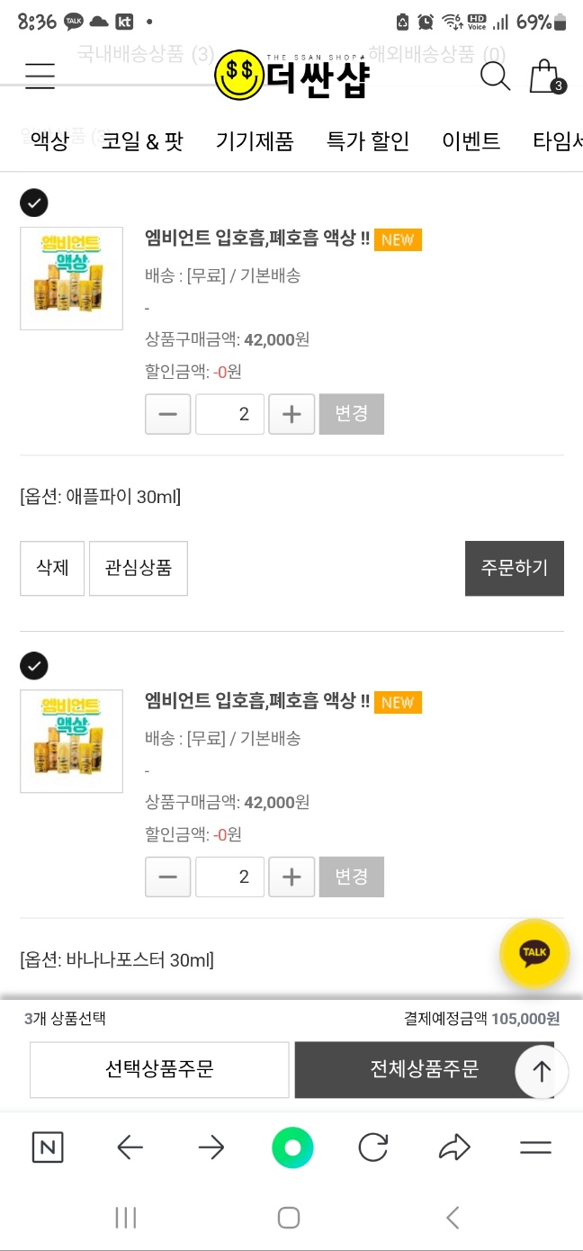The image size is (583, 1251).
Task: Tap the scroll-to-top arrow button
Action: (x=542, y=1071)
